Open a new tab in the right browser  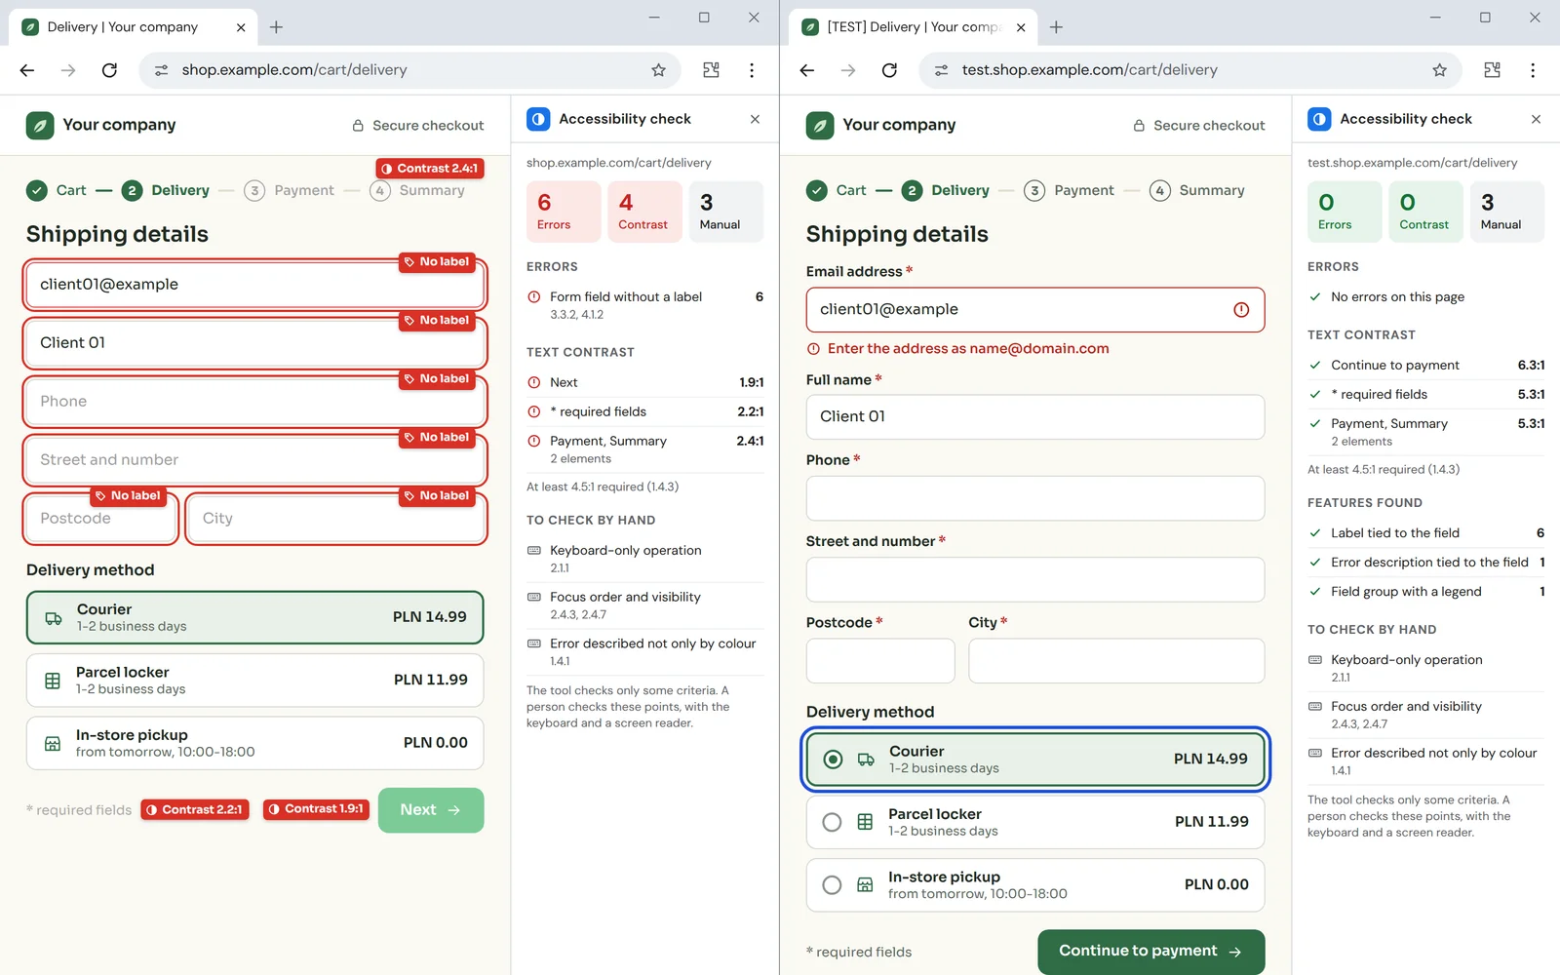[x=1056, y=27]
